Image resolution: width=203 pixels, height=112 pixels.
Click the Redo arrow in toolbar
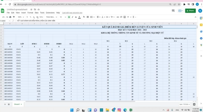tap(7, 17)
